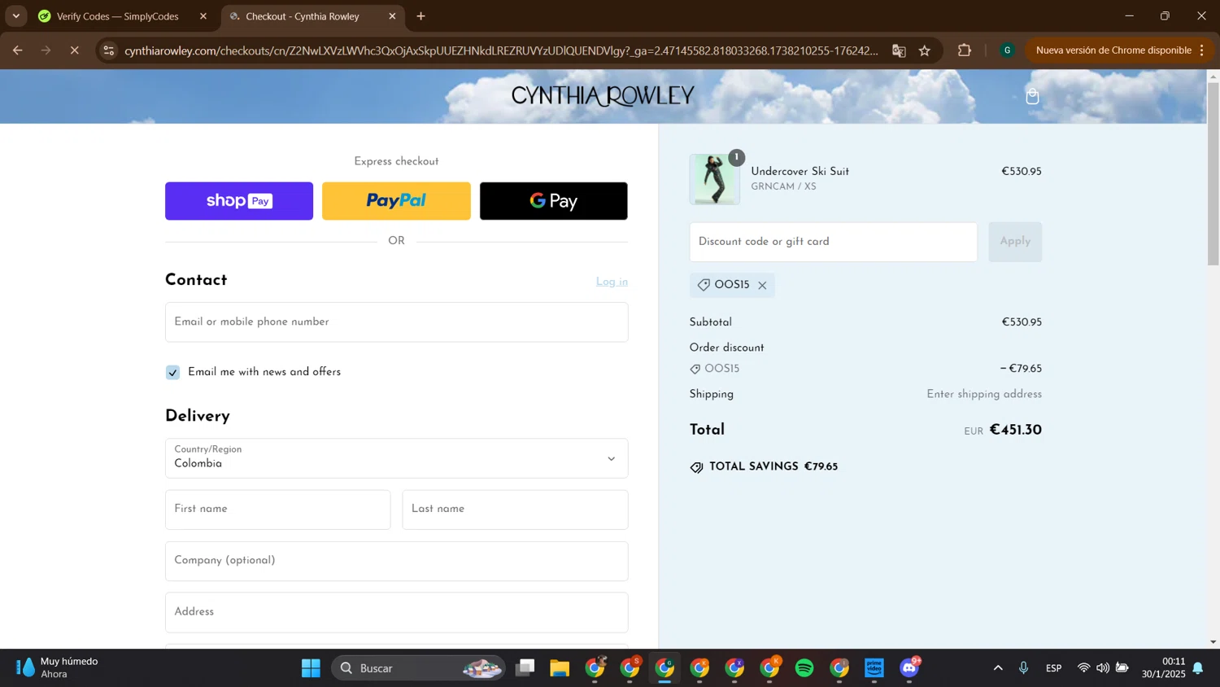Click the microphone tray icon
Viewport: 1220px width, 687px height.
(x=1023, y=668)
